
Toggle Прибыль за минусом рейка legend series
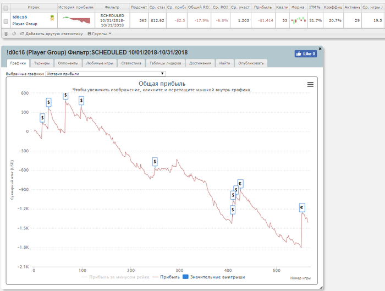pyautogui.click(x=116, y=277)
